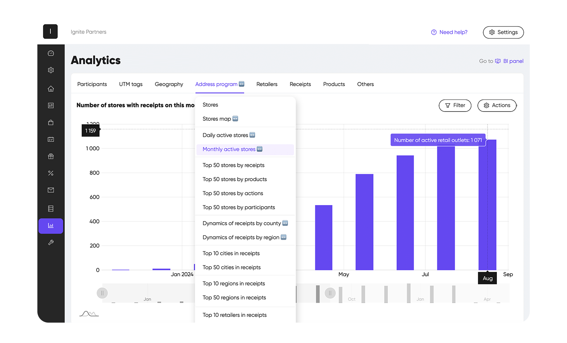Choose Top 50 stores by receipts
Screen dimensions: 567x343
coord(233,165)
